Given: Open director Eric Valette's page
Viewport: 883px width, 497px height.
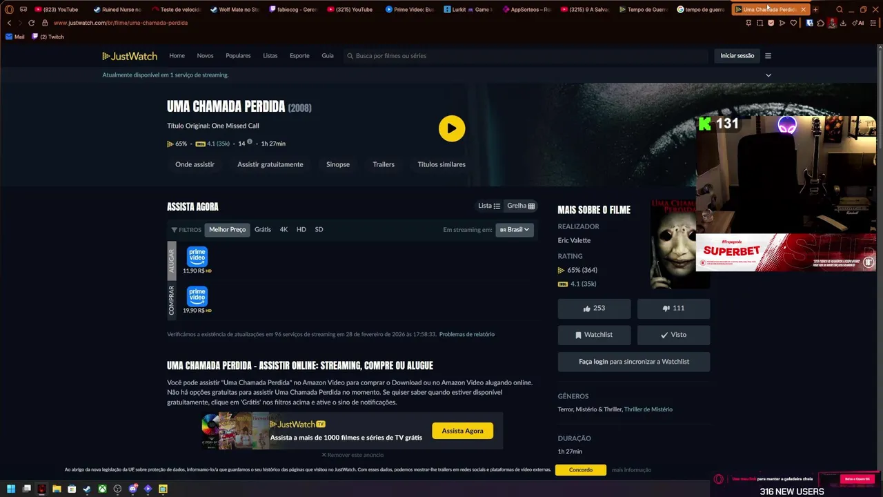Looking at the screenshot, I should [574, 241].
